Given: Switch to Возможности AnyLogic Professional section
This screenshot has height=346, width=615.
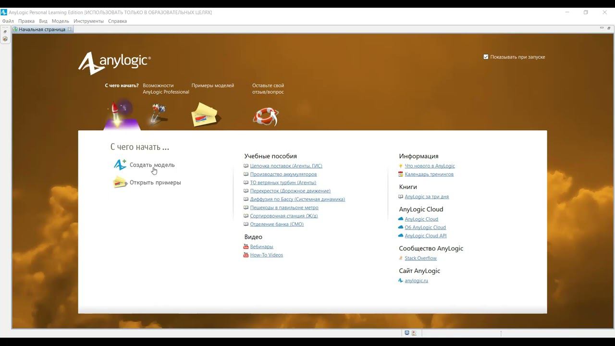Looking at the screenshot, I should point(166,88).
